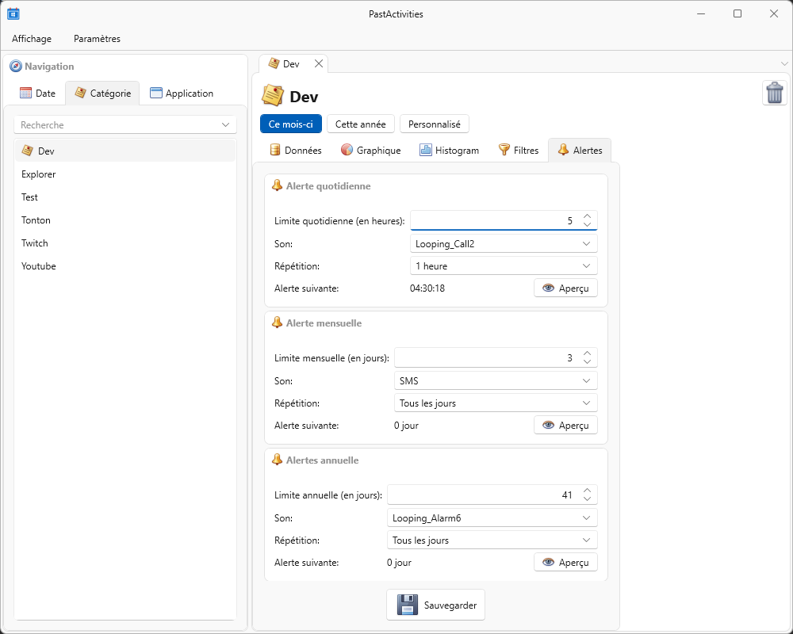Open the Filtres funnel tab

tap(518, 150)
